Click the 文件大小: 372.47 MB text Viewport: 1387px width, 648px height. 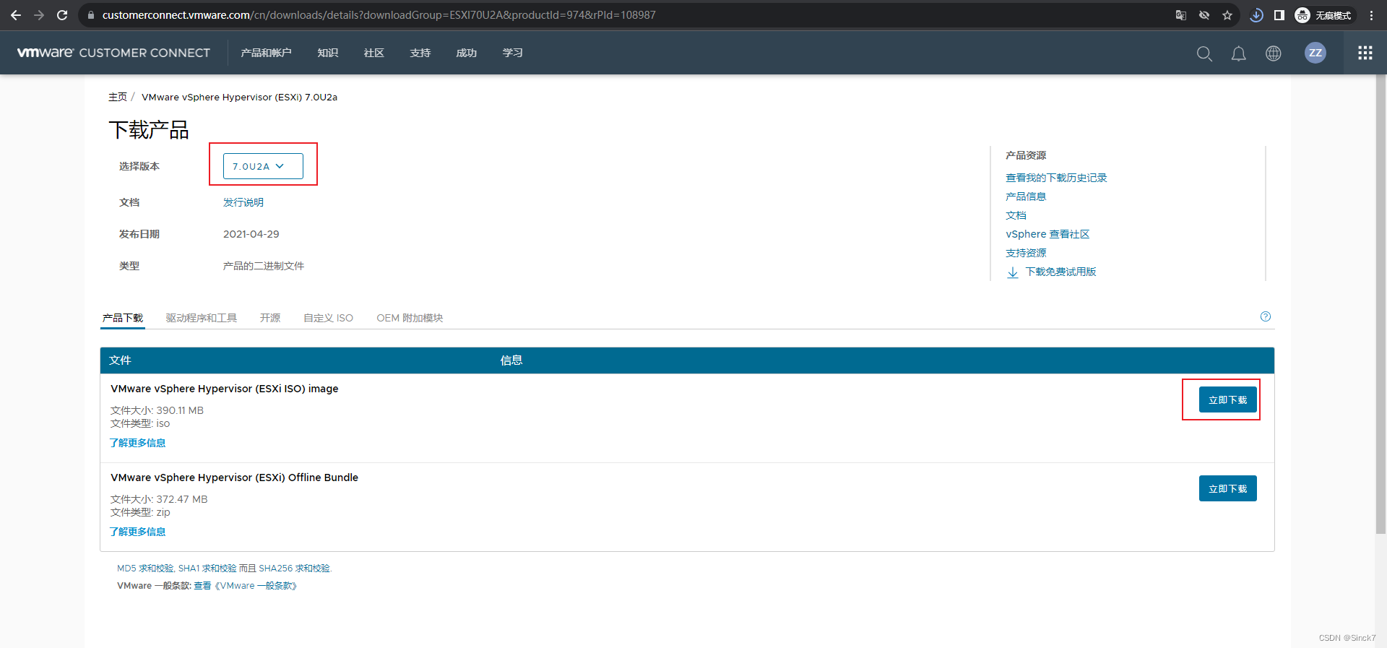pyautogui.click(x=159, y=499)
